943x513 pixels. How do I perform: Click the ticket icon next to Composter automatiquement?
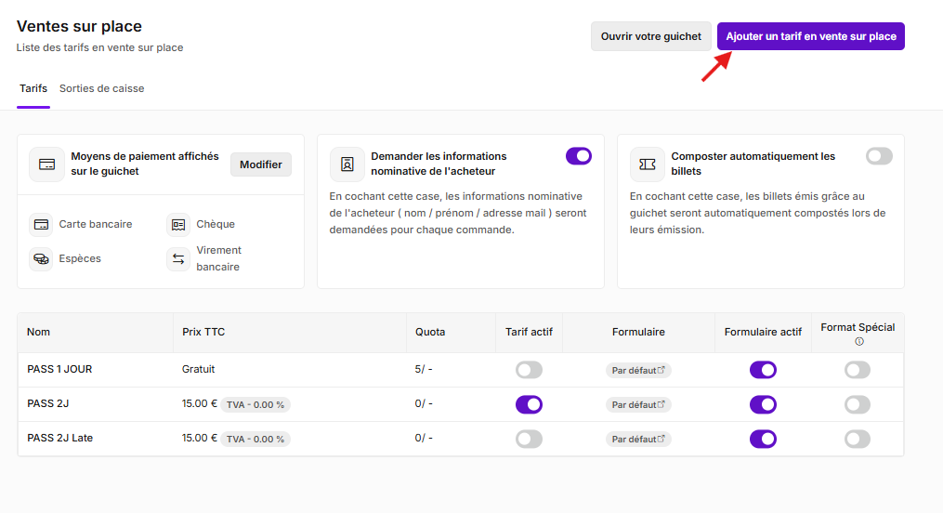648,164
